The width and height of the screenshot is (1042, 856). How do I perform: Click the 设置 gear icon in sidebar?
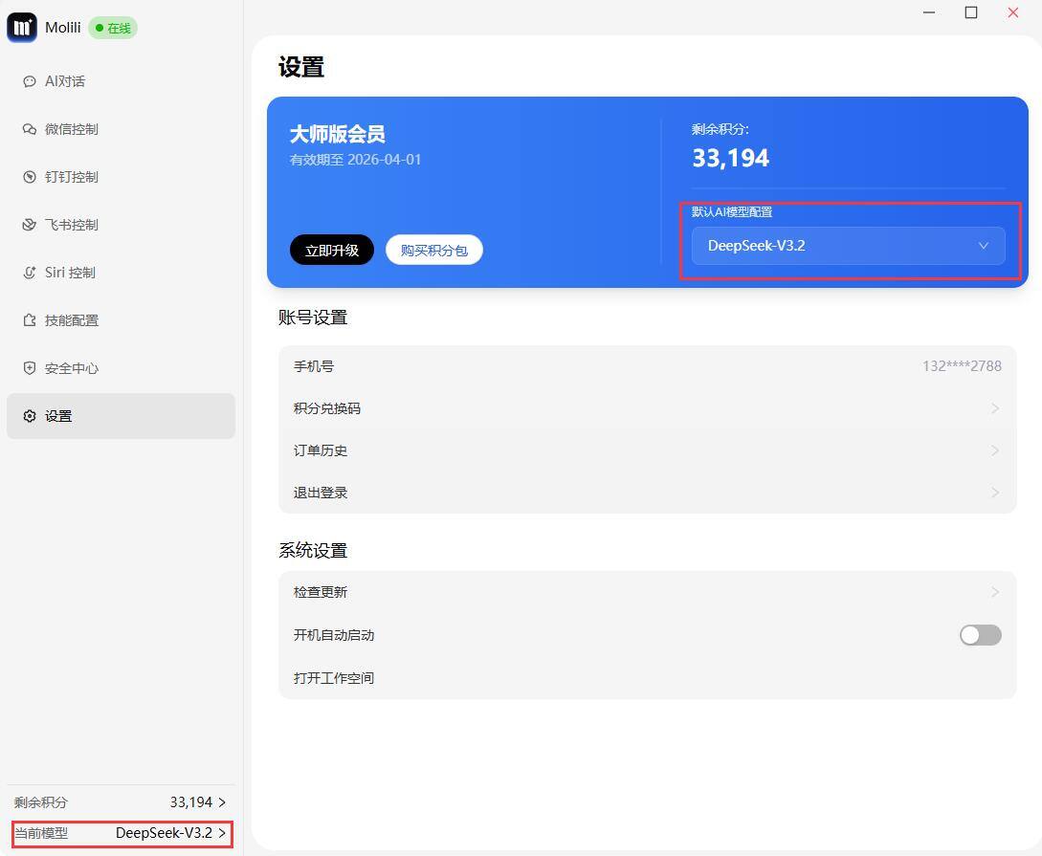(x=29, y=416)
